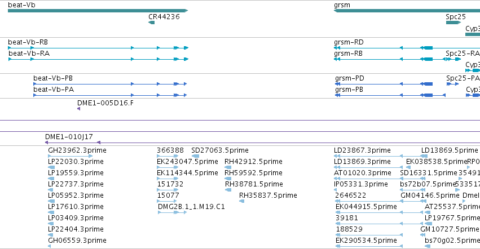Open EST LP17610.3prime
The height and width of the screenshot is (249, 480).
tap(76, 207)
